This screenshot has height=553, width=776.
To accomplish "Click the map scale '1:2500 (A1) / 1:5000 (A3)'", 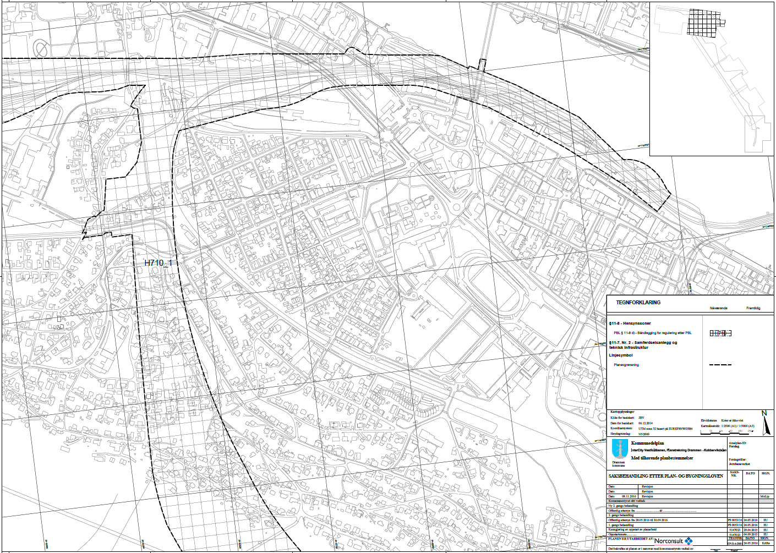I will tap(738, 426).
